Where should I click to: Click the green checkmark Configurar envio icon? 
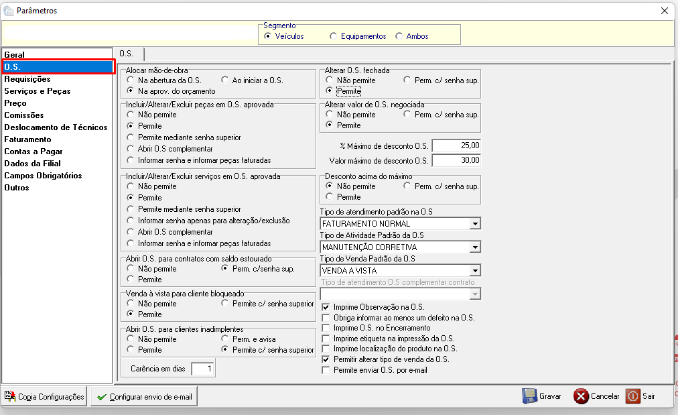(x=102, y=397)
